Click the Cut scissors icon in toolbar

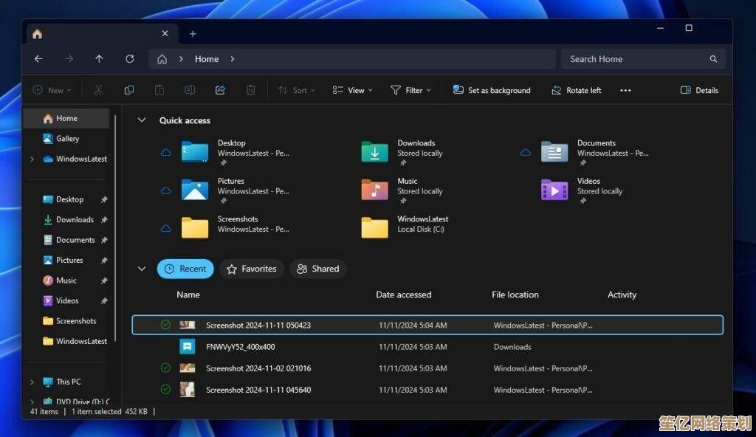point(98,90)
